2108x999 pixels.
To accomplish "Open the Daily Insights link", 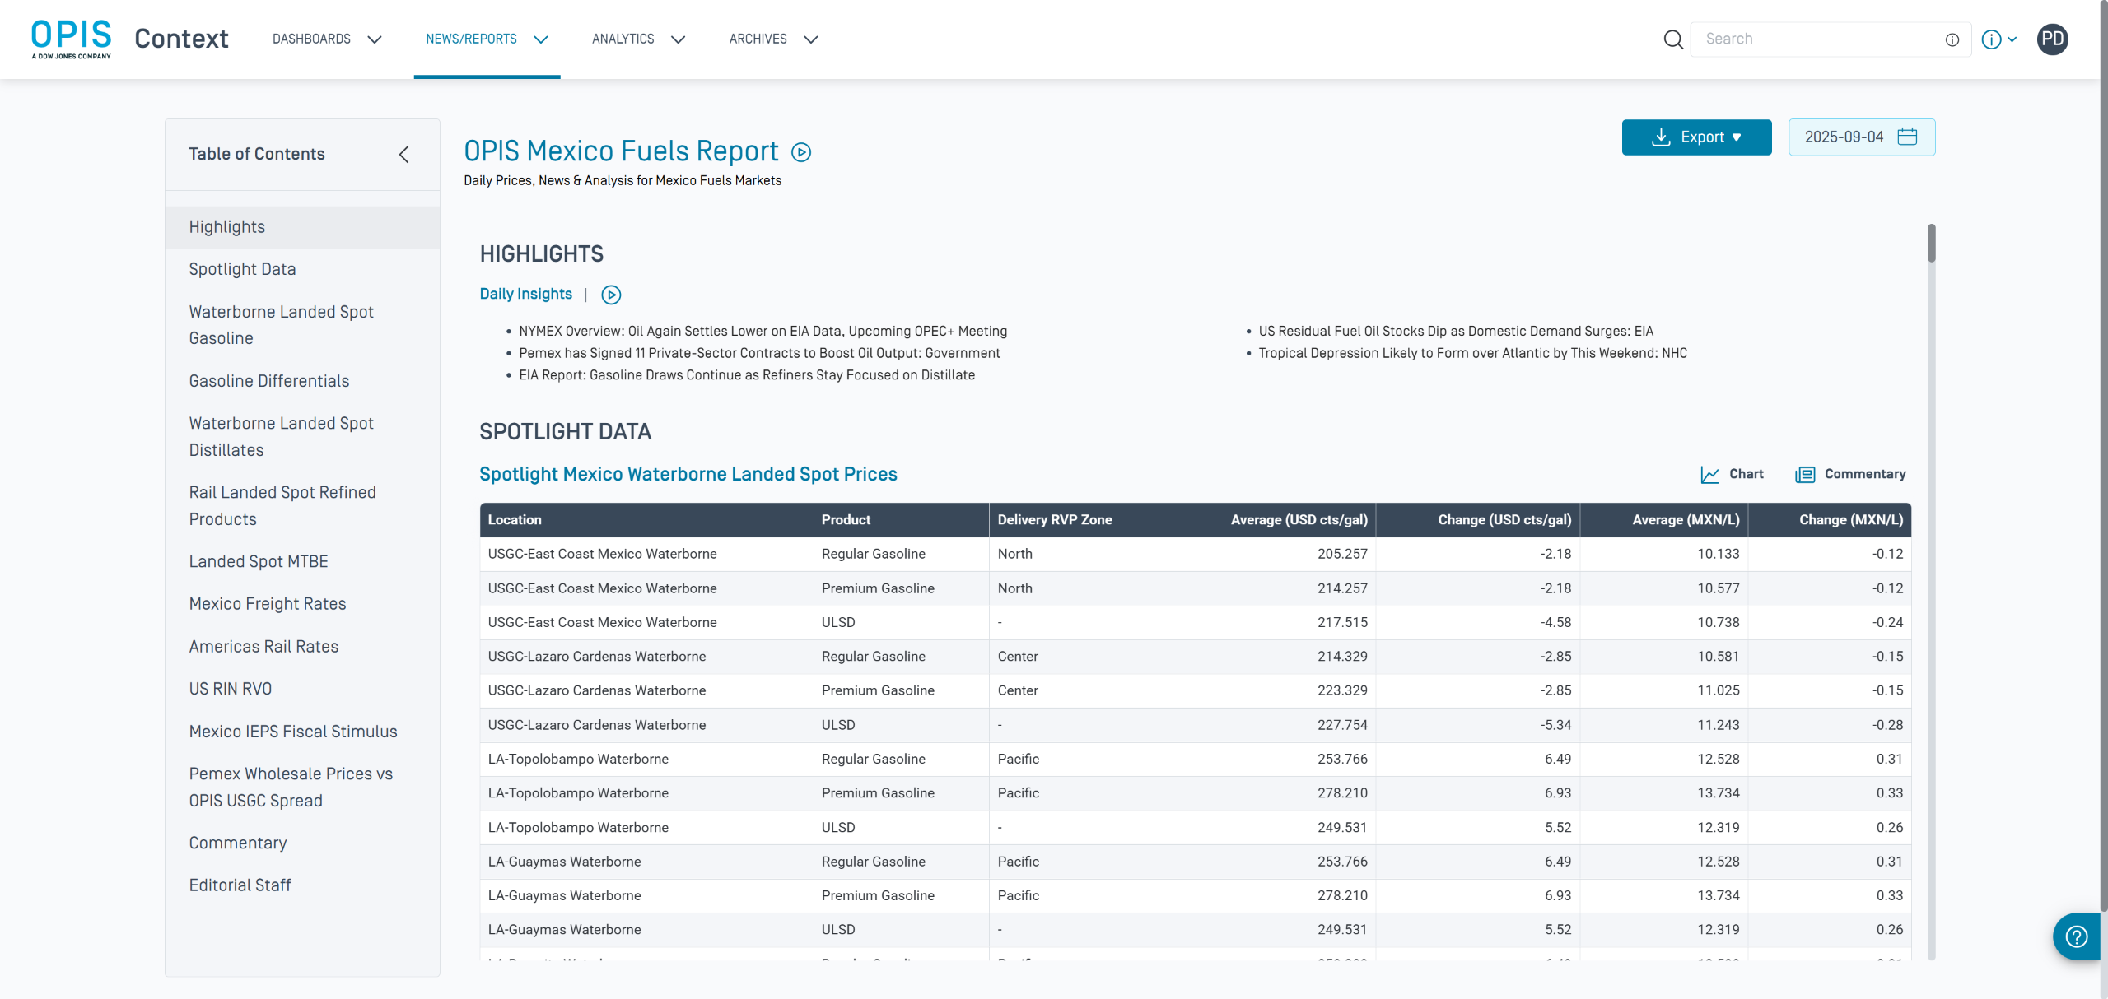I will [x=525, y=294].
